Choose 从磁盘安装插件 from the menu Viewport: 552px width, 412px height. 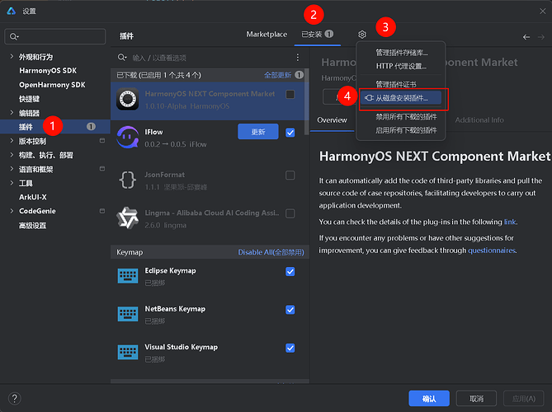point(402,98)
